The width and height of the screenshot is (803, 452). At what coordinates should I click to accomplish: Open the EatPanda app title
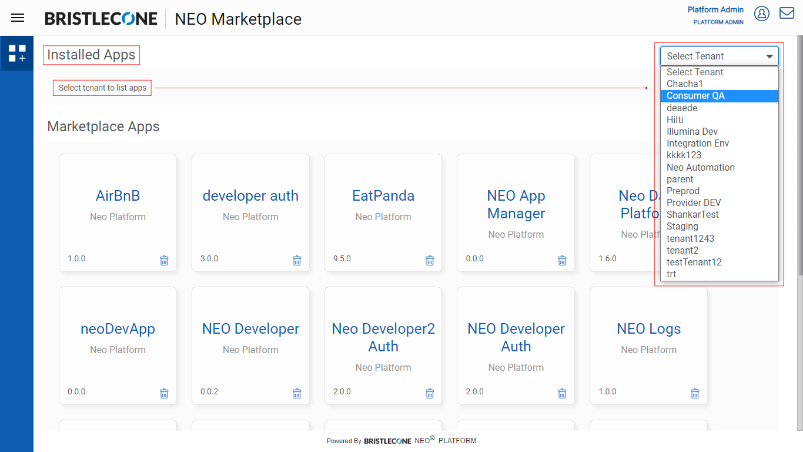[383, 196]
